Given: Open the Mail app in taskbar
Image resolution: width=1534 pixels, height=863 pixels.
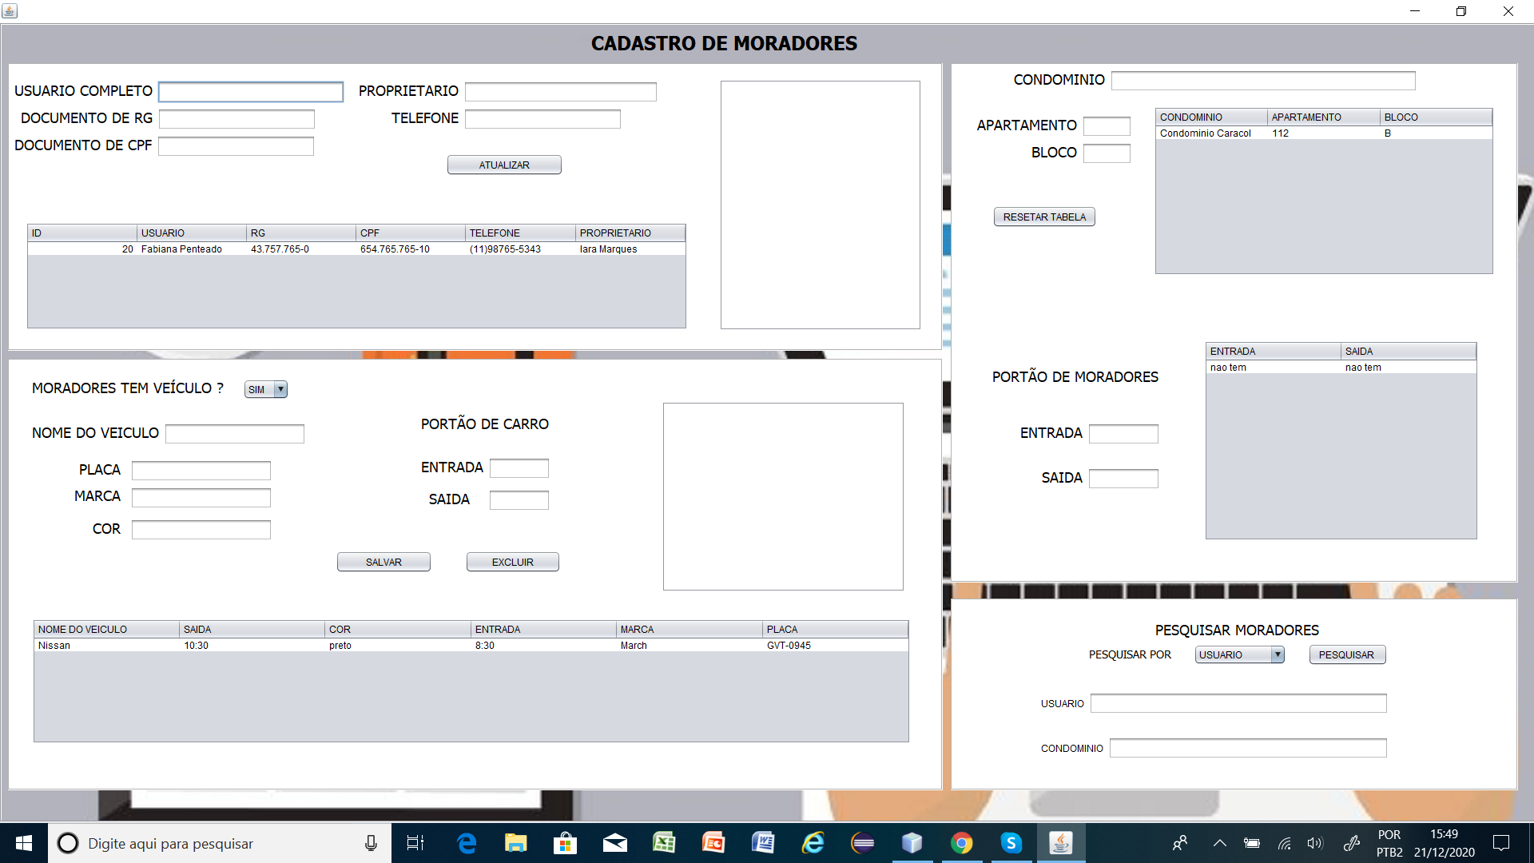Looking at the screenshot, I should (x=615, y=843).
